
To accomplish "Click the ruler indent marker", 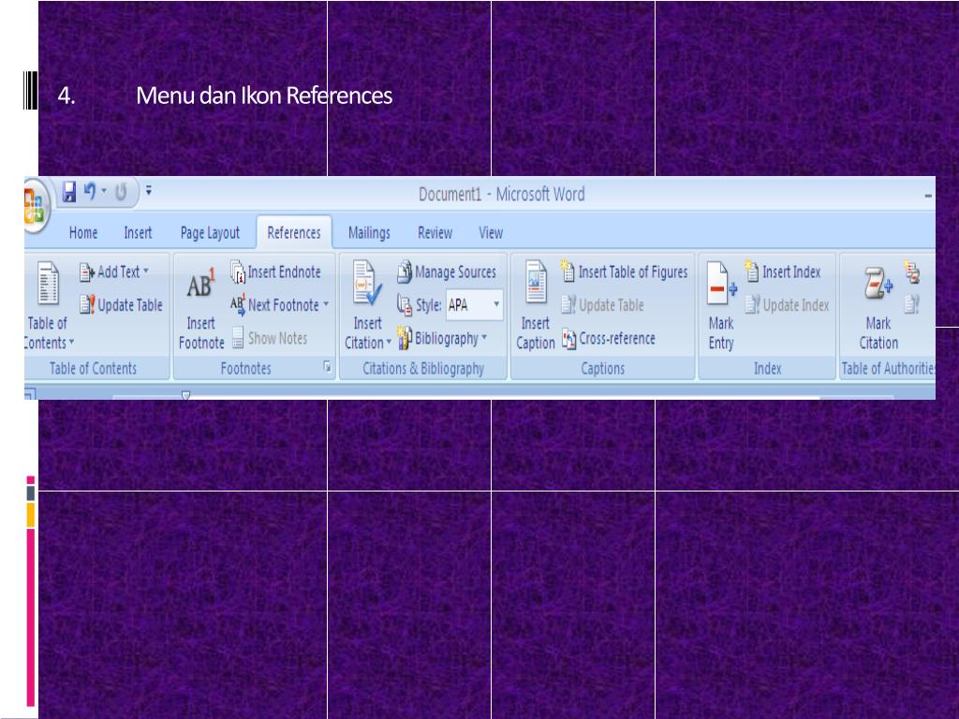I will [186, 396].
